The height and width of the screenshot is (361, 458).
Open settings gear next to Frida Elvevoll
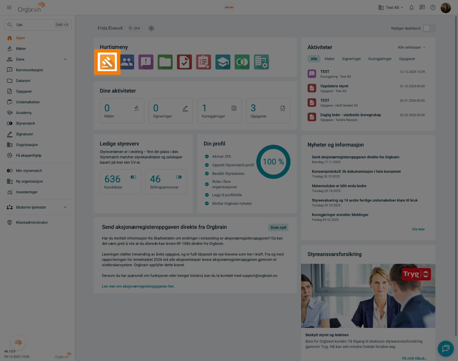(x=151, y=28)
